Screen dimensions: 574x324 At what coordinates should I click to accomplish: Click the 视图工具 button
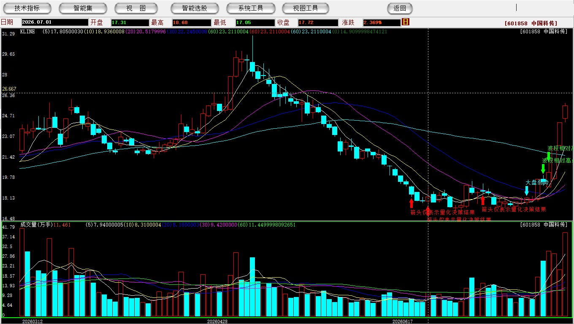[306, 8]
